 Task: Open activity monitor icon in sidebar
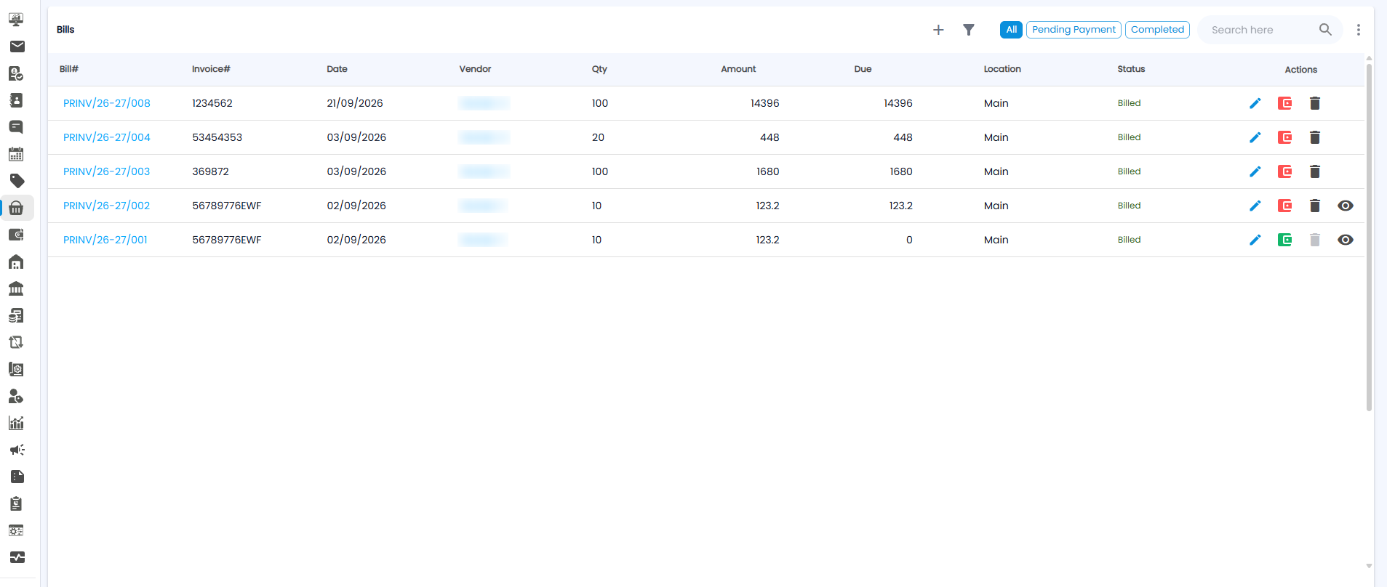pos(17,557)
